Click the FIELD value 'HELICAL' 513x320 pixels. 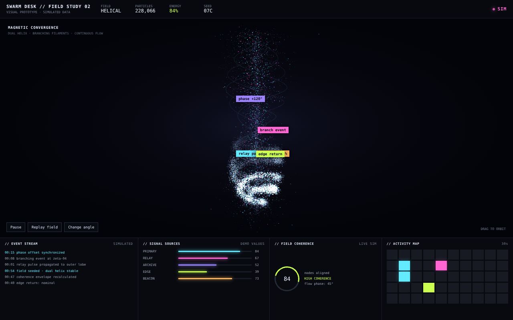tap(111, 11)
